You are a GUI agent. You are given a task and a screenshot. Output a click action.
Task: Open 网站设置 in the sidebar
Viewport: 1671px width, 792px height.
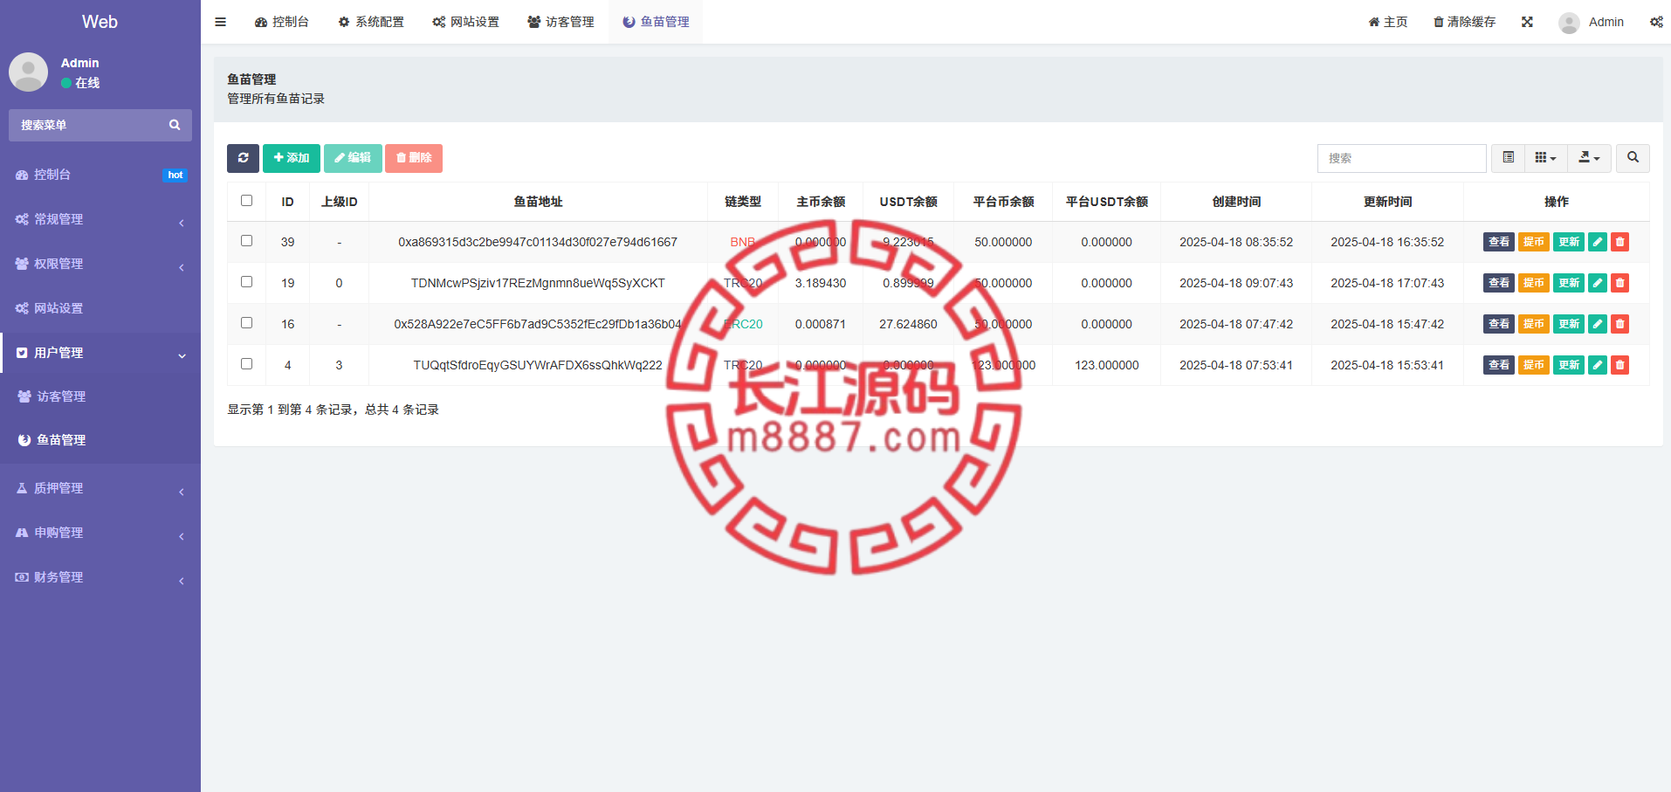[x=100, y=308]
